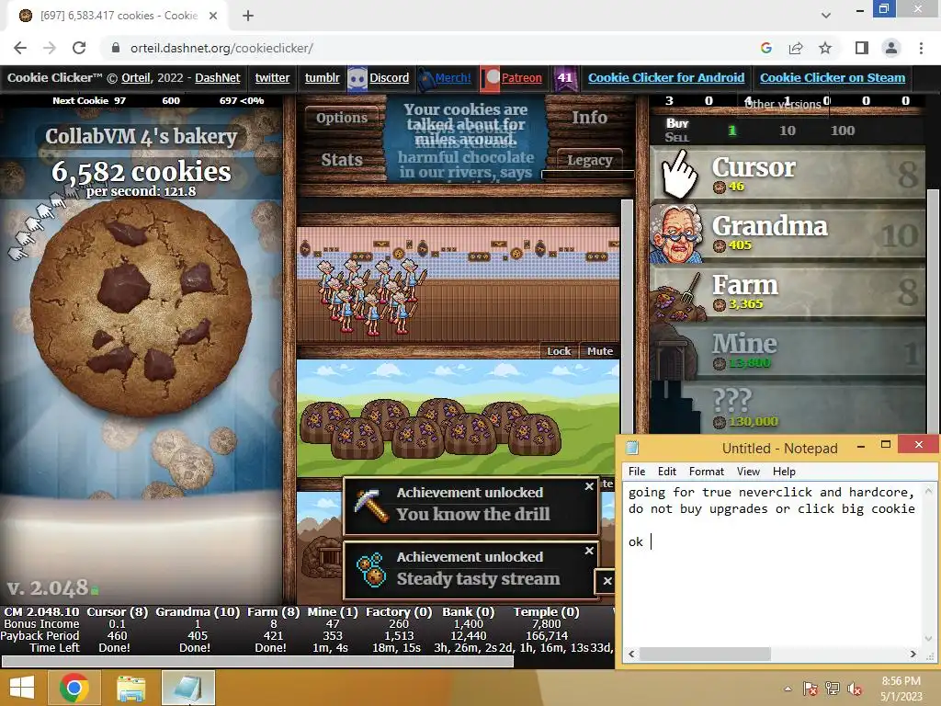Click the Google icon in address bar
Screen dimensions: 941x706
point(765,48)
